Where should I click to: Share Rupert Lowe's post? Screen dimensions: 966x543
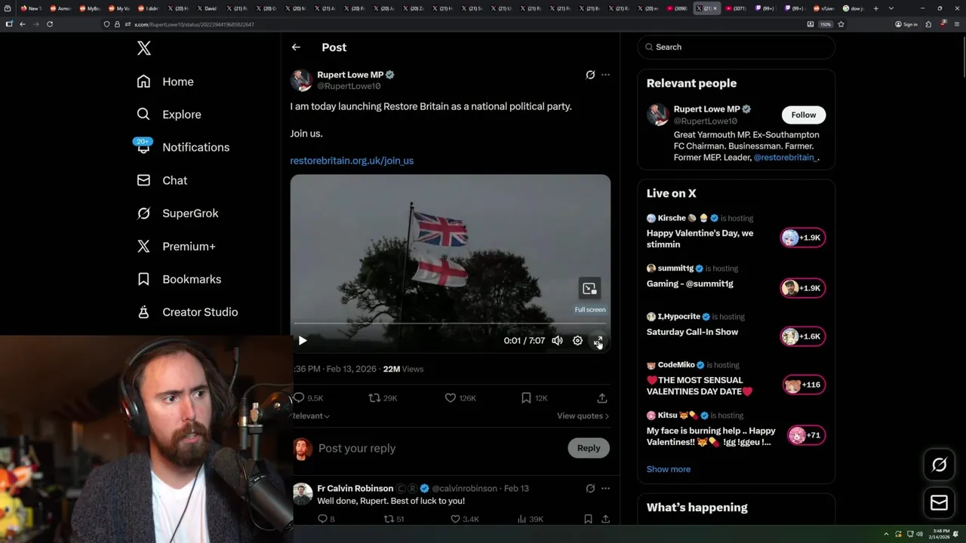pyautogui.click(x=602, y=397)
